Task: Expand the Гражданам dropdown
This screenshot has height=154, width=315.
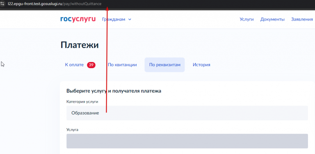Action: tap(116, 19)
